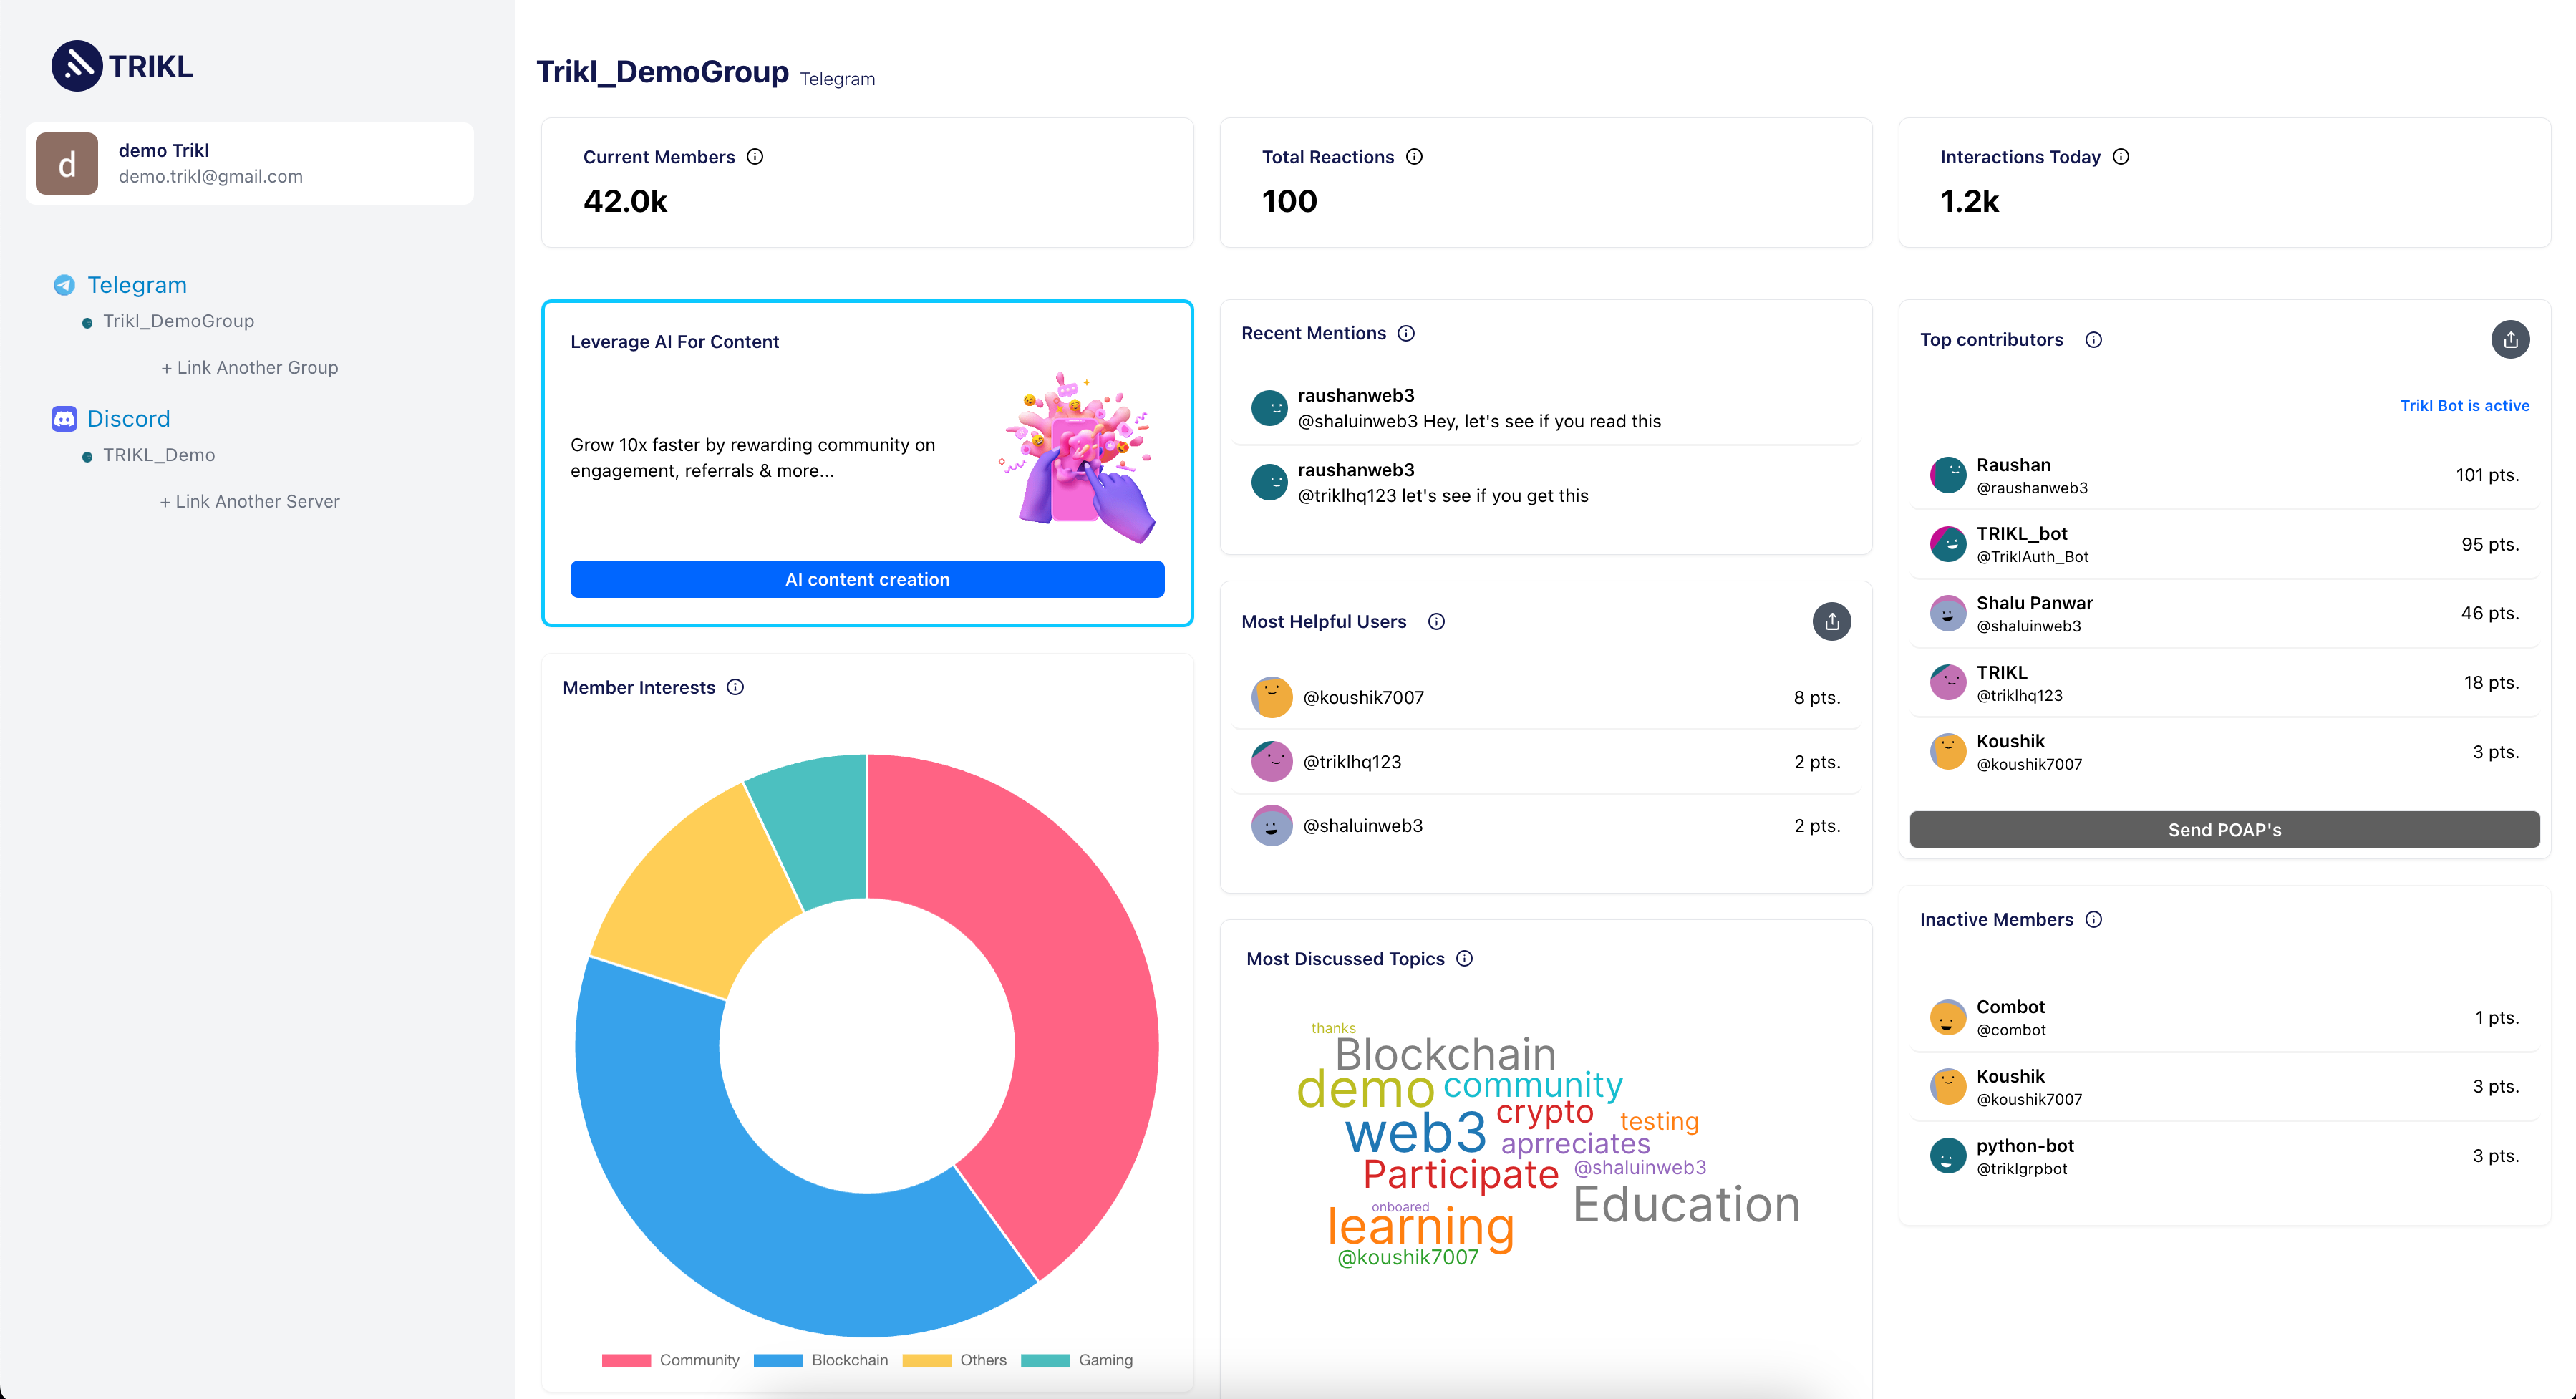The image size is (2576, 1399).
Task: Toggle Community legend swatch
Action: click(x=626, y=1361)
